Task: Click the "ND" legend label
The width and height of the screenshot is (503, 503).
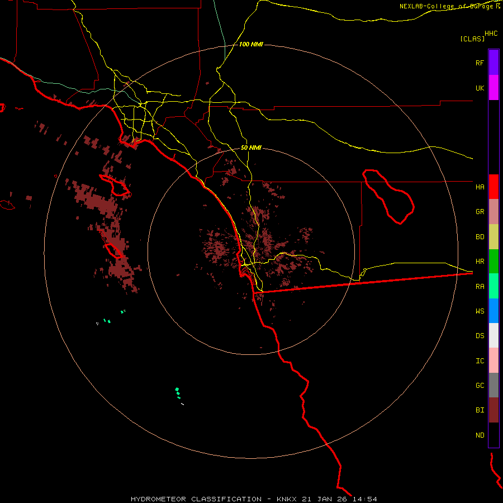Action: pos(480,435)
